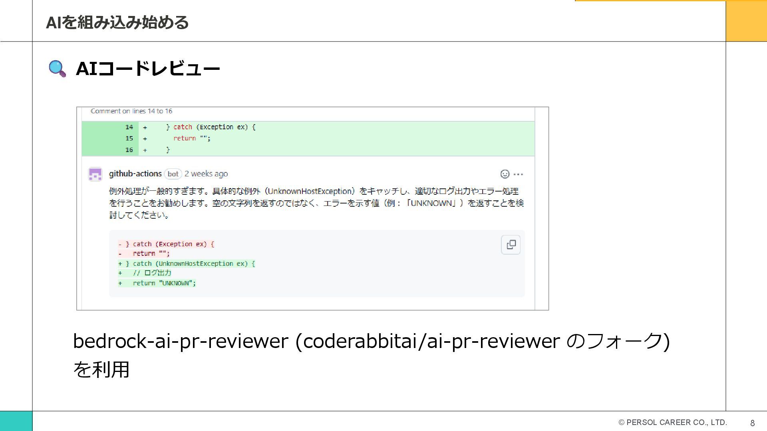
Task: Click the teal square in bottom left corner
Action: click(16, 421)
